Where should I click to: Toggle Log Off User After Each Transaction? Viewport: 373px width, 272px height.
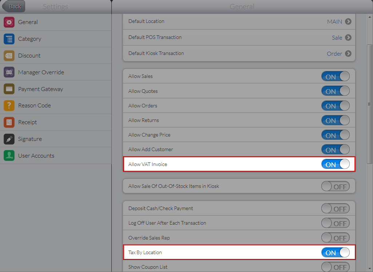coord(335,223)
